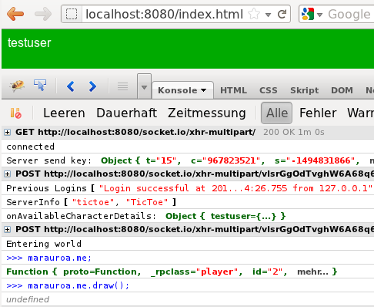Inspect Object { testuser={...} } entry
Image resolution: width=374 pixels, height=307 pixels.
[x=225, y=216]
